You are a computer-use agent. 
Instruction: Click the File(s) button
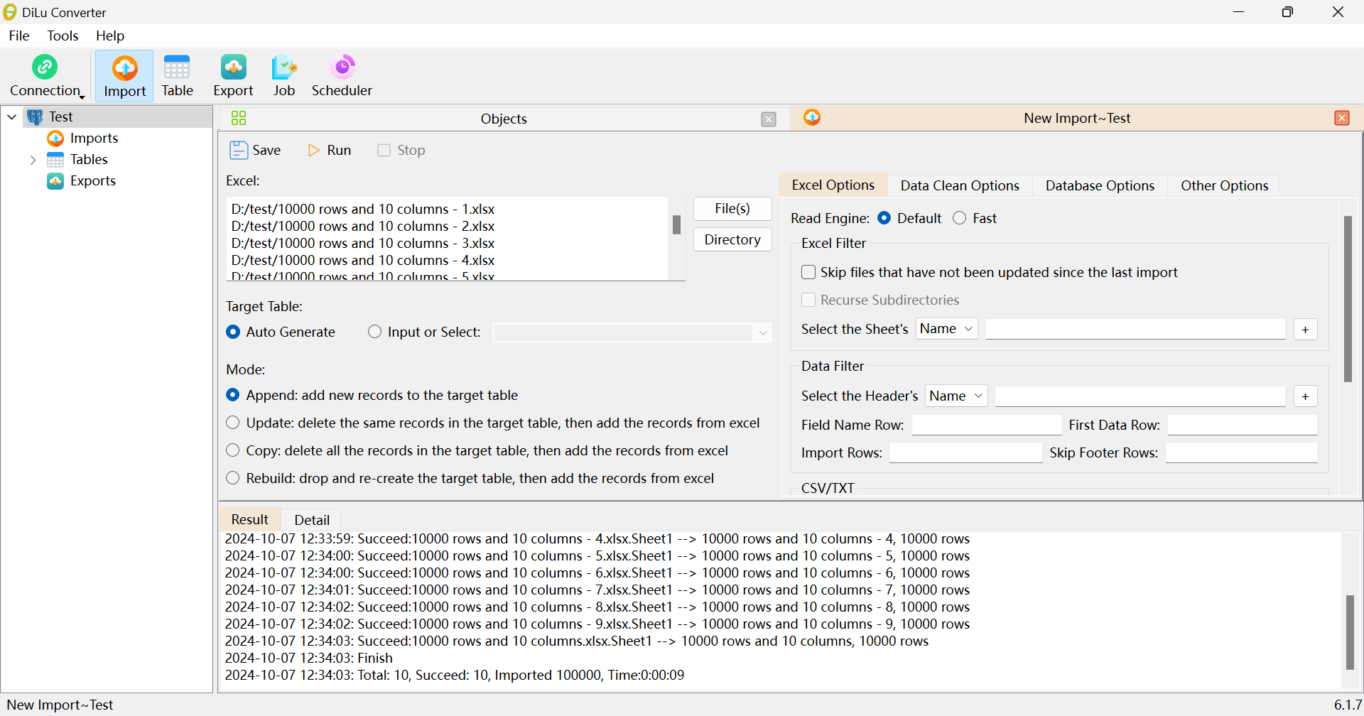click(x=732, y=209)
